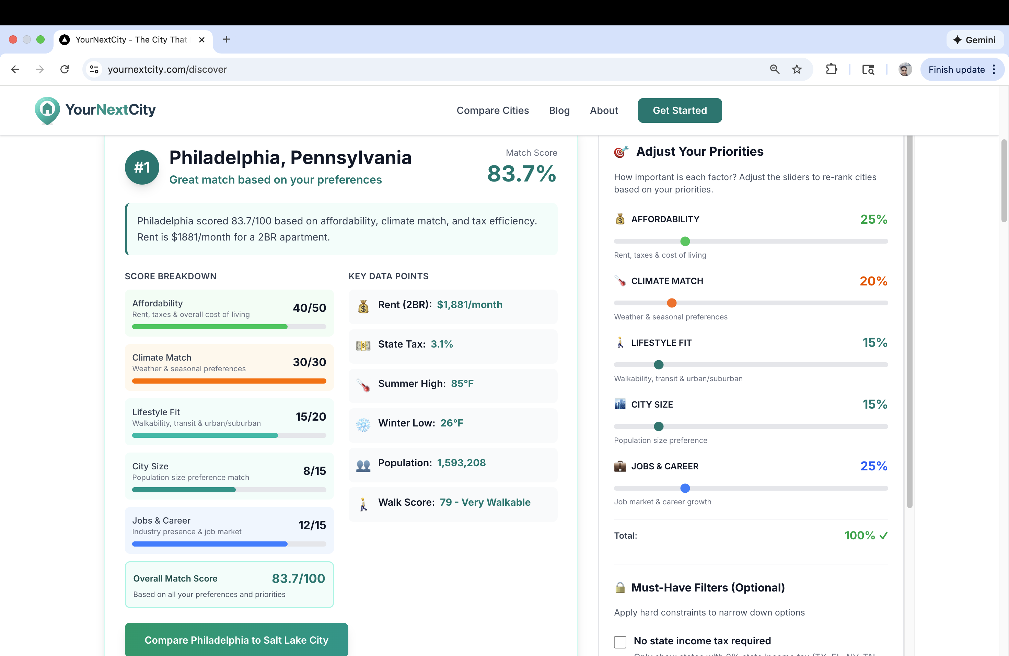The image size is (1009, 656).
Task: Open the browser profile avatar menu
Action: 905,69
